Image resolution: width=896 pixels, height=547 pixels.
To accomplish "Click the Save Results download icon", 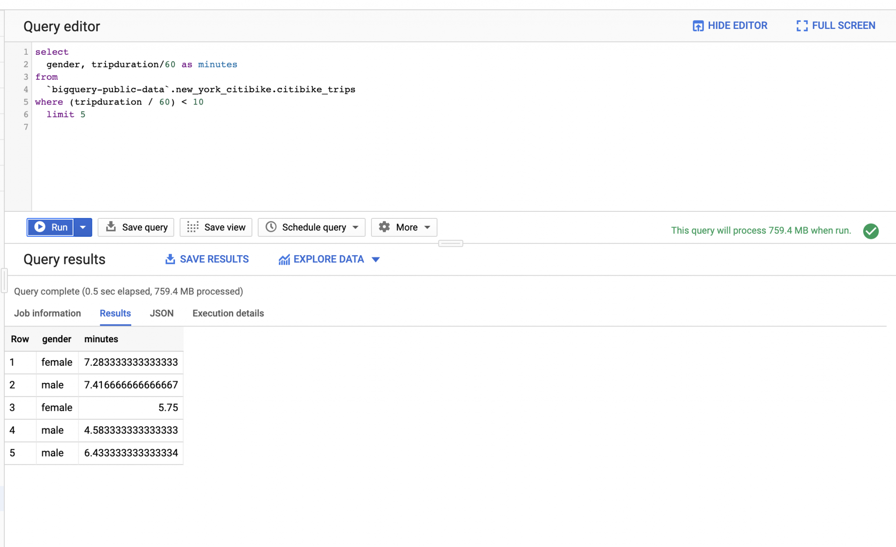I will click(x=170, y=259).
